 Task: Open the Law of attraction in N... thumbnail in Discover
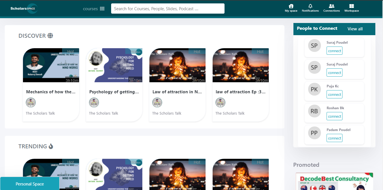[177, 65]
